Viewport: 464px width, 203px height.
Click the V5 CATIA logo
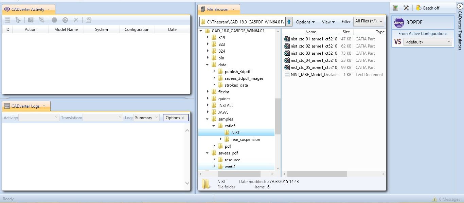[397, 42]
